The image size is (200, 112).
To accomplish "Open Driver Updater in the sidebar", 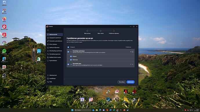I will 54,44.
